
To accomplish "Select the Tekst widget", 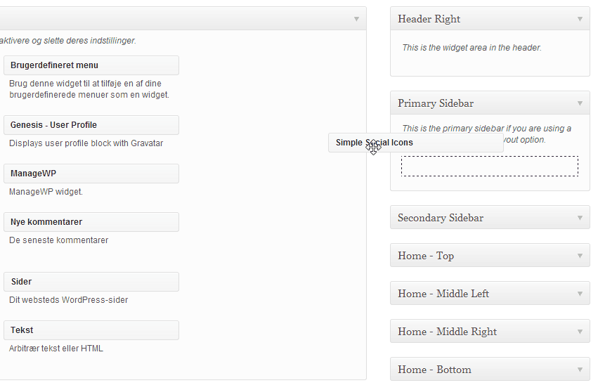I will click(91, 330).
